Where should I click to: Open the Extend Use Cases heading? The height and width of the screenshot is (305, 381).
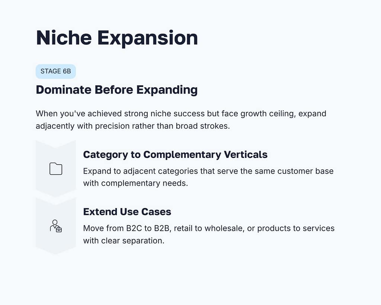[127, 212]
